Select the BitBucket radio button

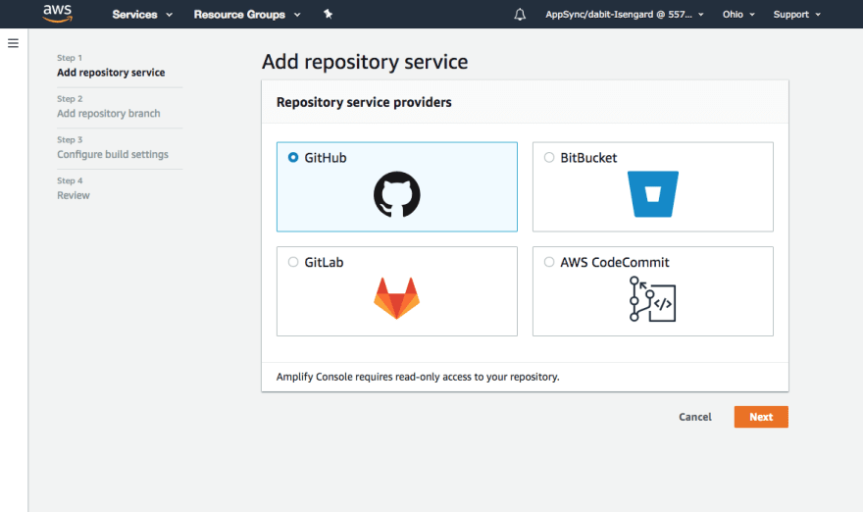[x=549, y=158]
